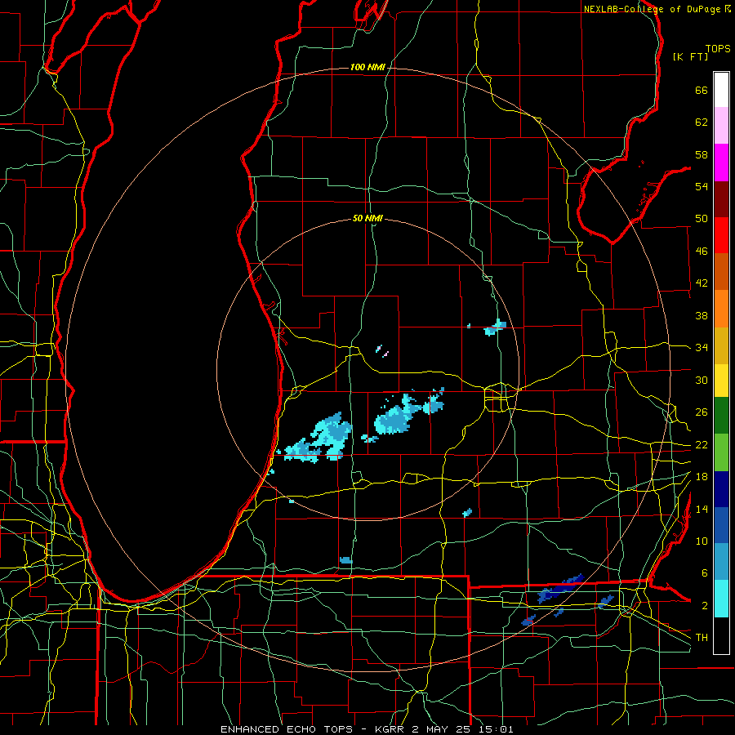The height and width of the screenshot is (735, 735).
Task: Click the legend value '14'
Action: pos(702,510)
